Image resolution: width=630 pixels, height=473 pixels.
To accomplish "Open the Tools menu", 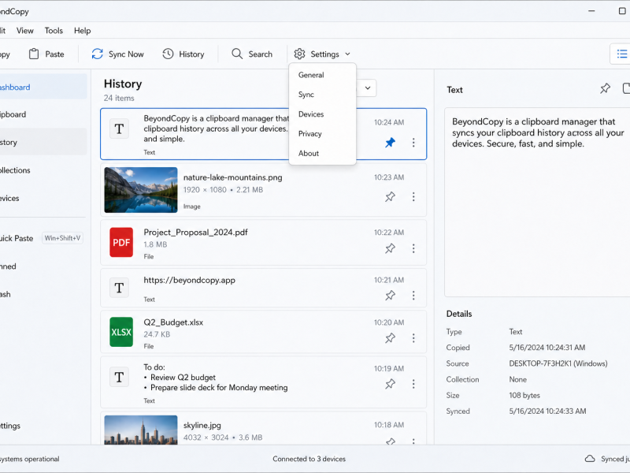I will 54,31.
